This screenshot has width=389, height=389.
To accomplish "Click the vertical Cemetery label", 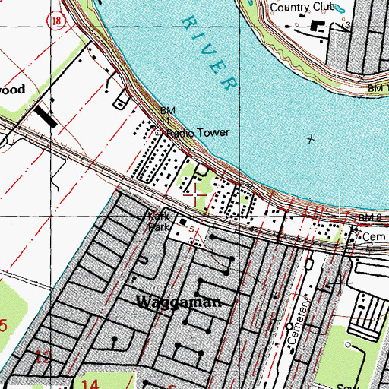I will (299, 321).
